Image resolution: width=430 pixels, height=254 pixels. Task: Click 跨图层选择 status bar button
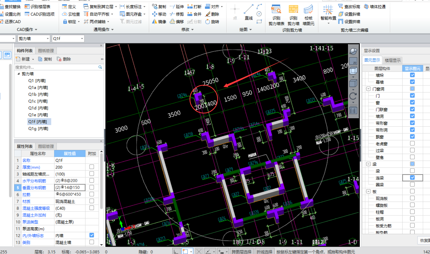[241, 252]
